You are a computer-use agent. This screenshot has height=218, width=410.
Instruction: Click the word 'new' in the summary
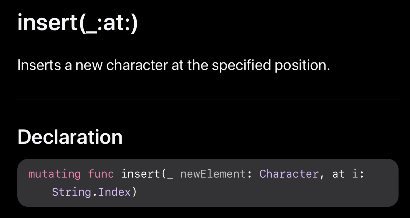(x=89, y=65)
